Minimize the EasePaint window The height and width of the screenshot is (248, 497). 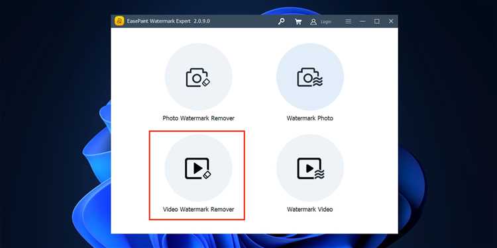362,21
